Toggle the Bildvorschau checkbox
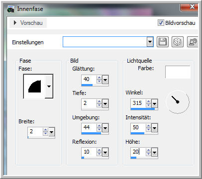 [161, 23]
